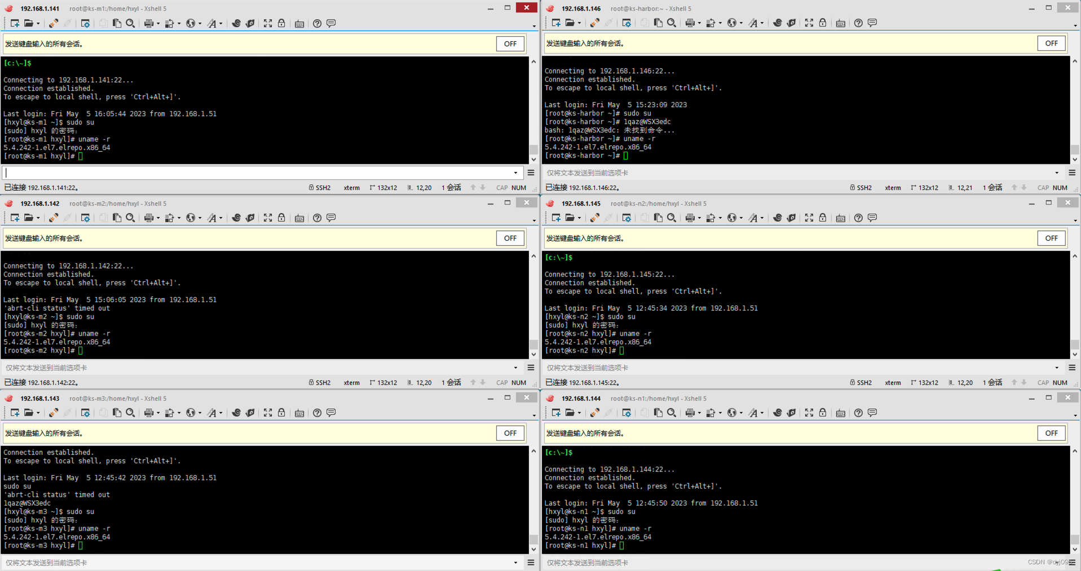Viewport: 1081px width, 571px height.
Task: Toggle OFF send-to-all-sessions in 192.168.1.141 window
Action: coord(510,44)
